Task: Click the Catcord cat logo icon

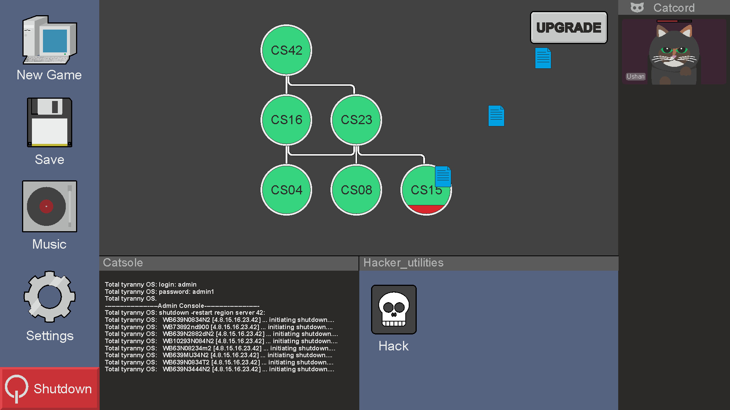Action: 637,8
